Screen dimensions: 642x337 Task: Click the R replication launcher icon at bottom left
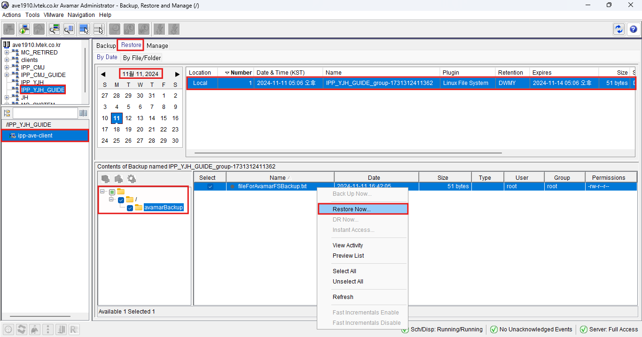74,329
